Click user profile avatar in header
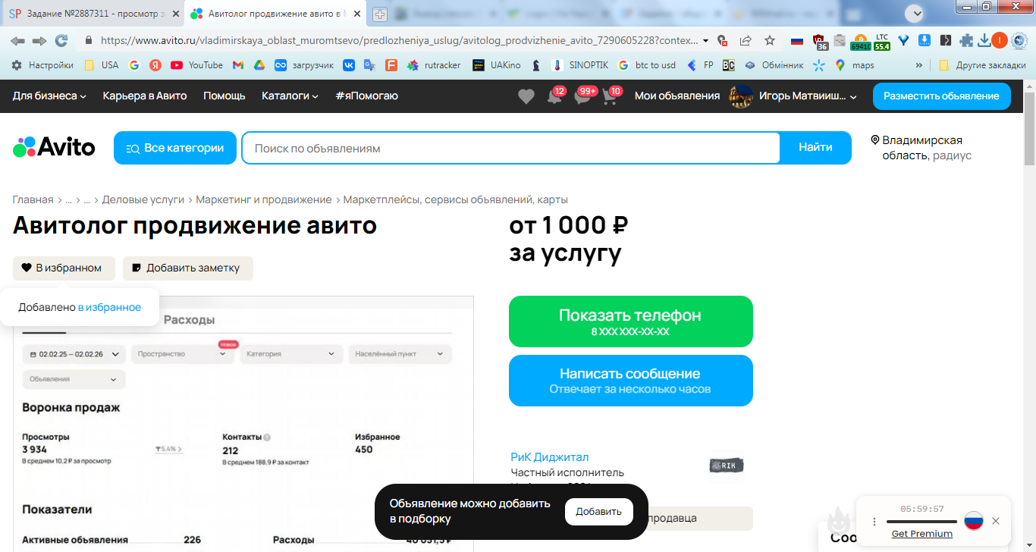Image resolution: width=1036 pixels, height=552 pixels. point(740,96)
